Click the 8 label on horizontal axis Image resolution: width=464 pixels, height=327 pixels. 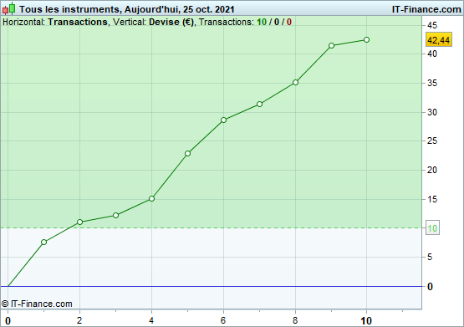tap(295, 320)
